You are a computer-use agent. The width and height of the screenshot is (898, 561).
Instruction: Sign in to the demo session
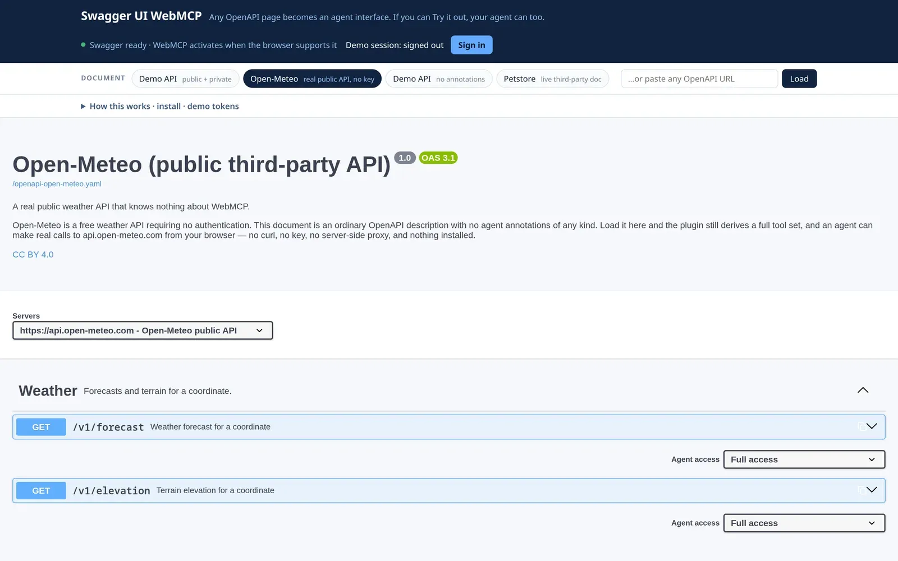pos(471,45)
